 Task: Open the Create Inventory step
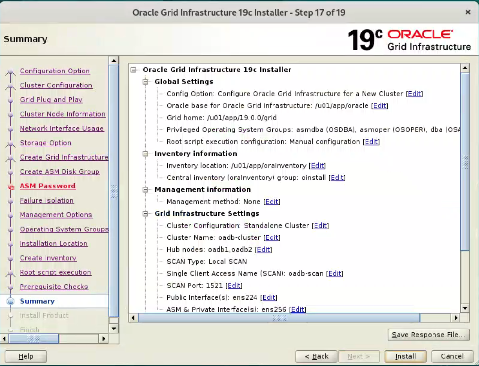[x=48, y=258]
